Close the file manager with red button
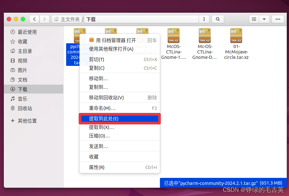This screenshot has width=289, height=196. click(x=9, y=19)
